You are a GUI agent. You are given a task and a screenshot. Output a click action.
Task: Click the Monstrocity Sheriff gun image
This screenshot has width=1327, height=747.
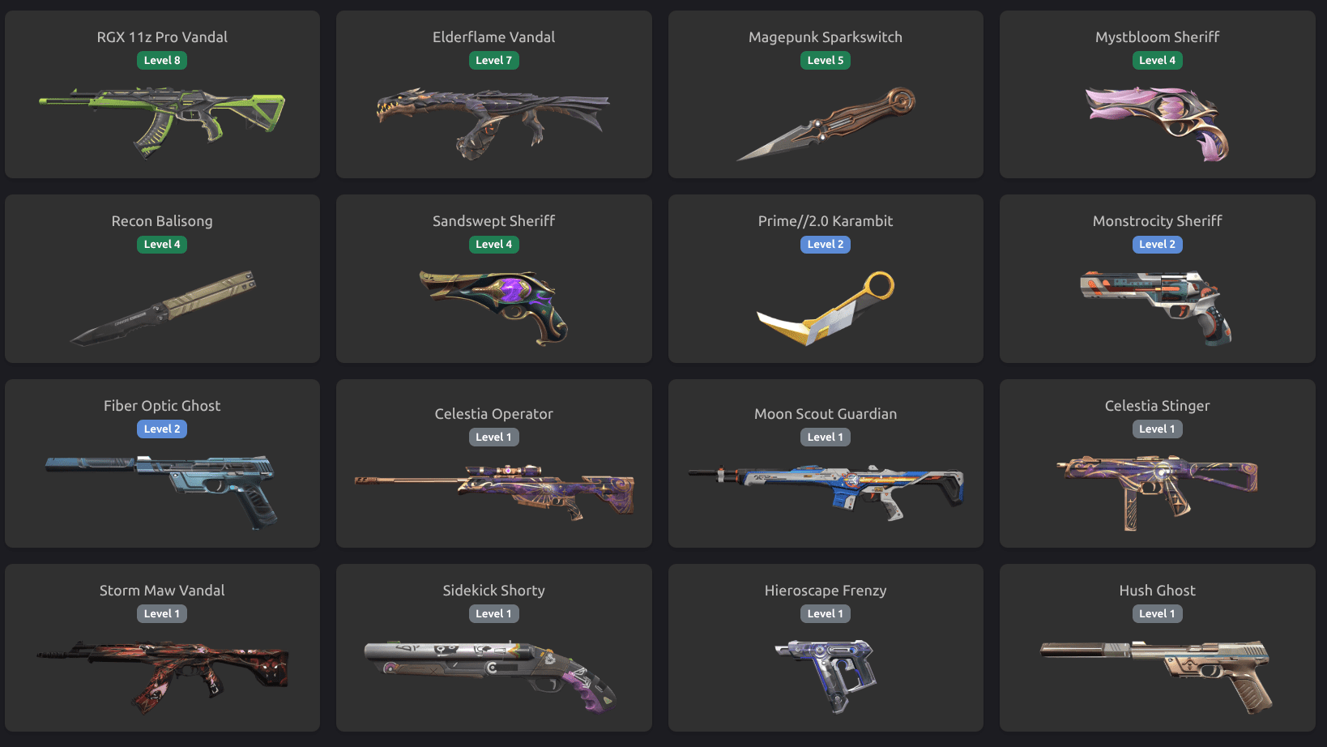[x=1157, y=308]
